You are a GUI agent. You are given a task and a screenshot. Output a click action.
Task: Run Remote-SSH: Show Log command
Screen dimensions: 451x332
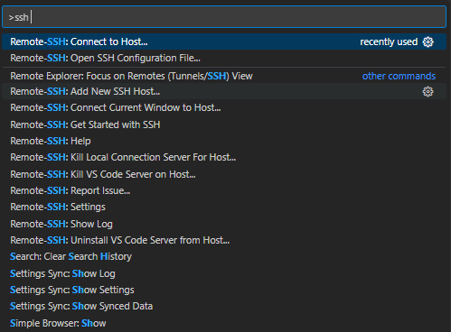coord(224,224)
